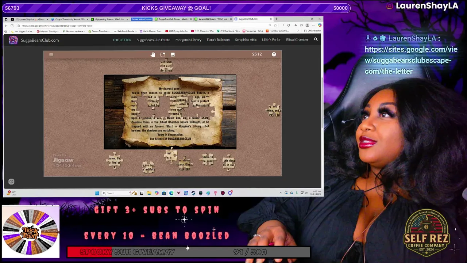Click the Google Sites info icon
This screenshot has width=467, height=263.
(x=11, y=182)
